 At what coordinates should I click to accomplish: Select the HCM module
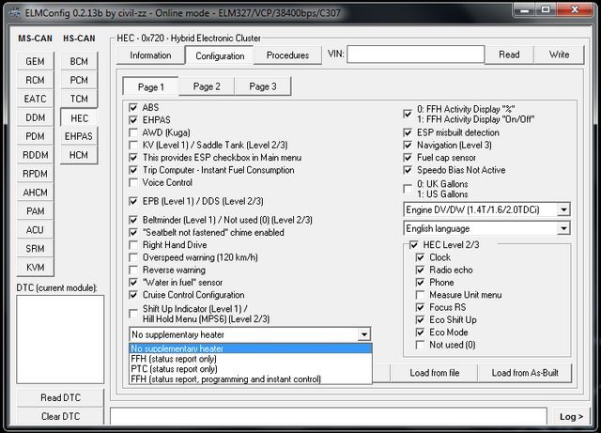click(x=79, y=155)
